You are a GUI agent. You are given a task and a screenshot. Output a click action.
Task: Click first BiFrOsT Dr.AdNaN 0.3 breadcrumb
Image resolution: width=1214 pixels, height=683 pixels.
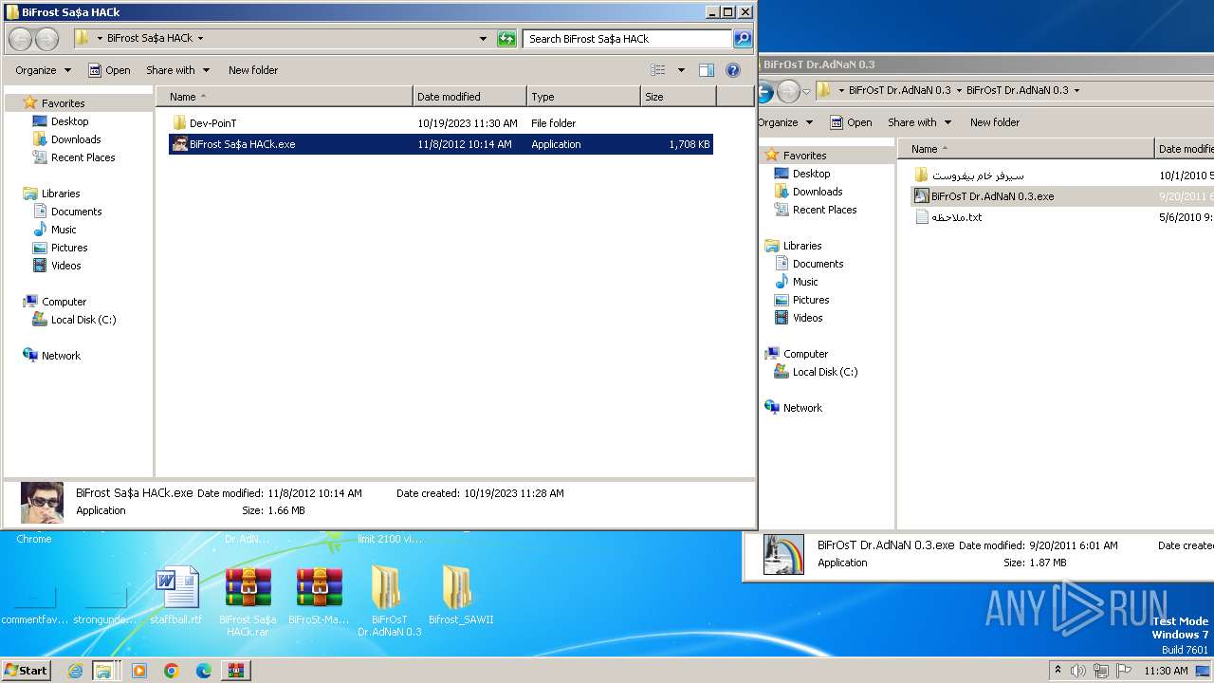pyautogui.click(x=899, y=91)
